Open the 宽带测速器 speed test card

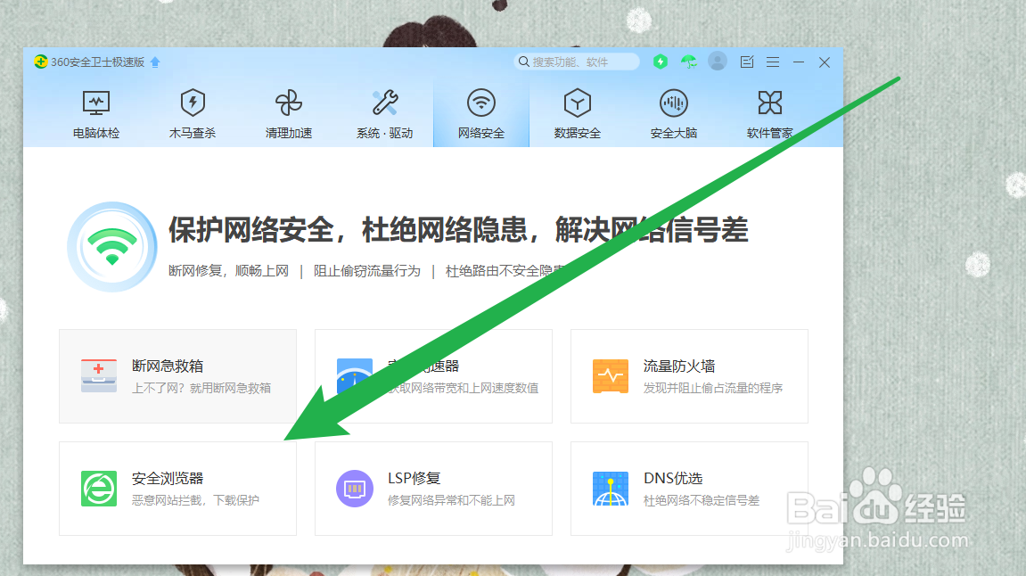pos(434,376)
